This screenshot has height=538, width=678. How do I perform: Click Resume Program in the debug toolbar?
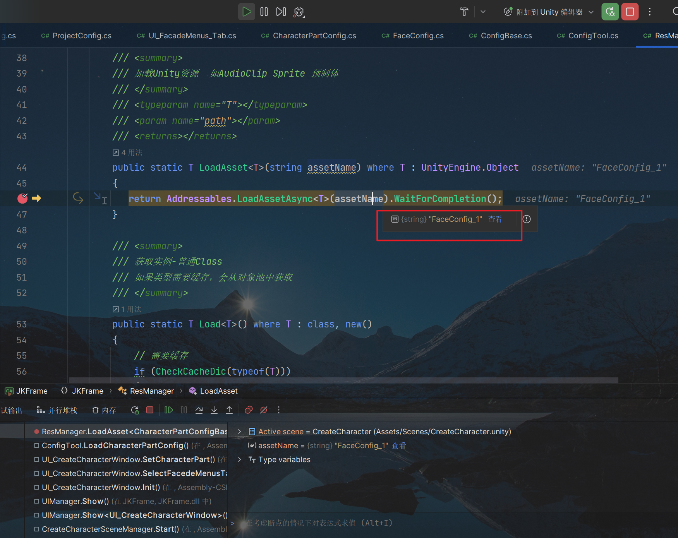click(x=168, y=410)
